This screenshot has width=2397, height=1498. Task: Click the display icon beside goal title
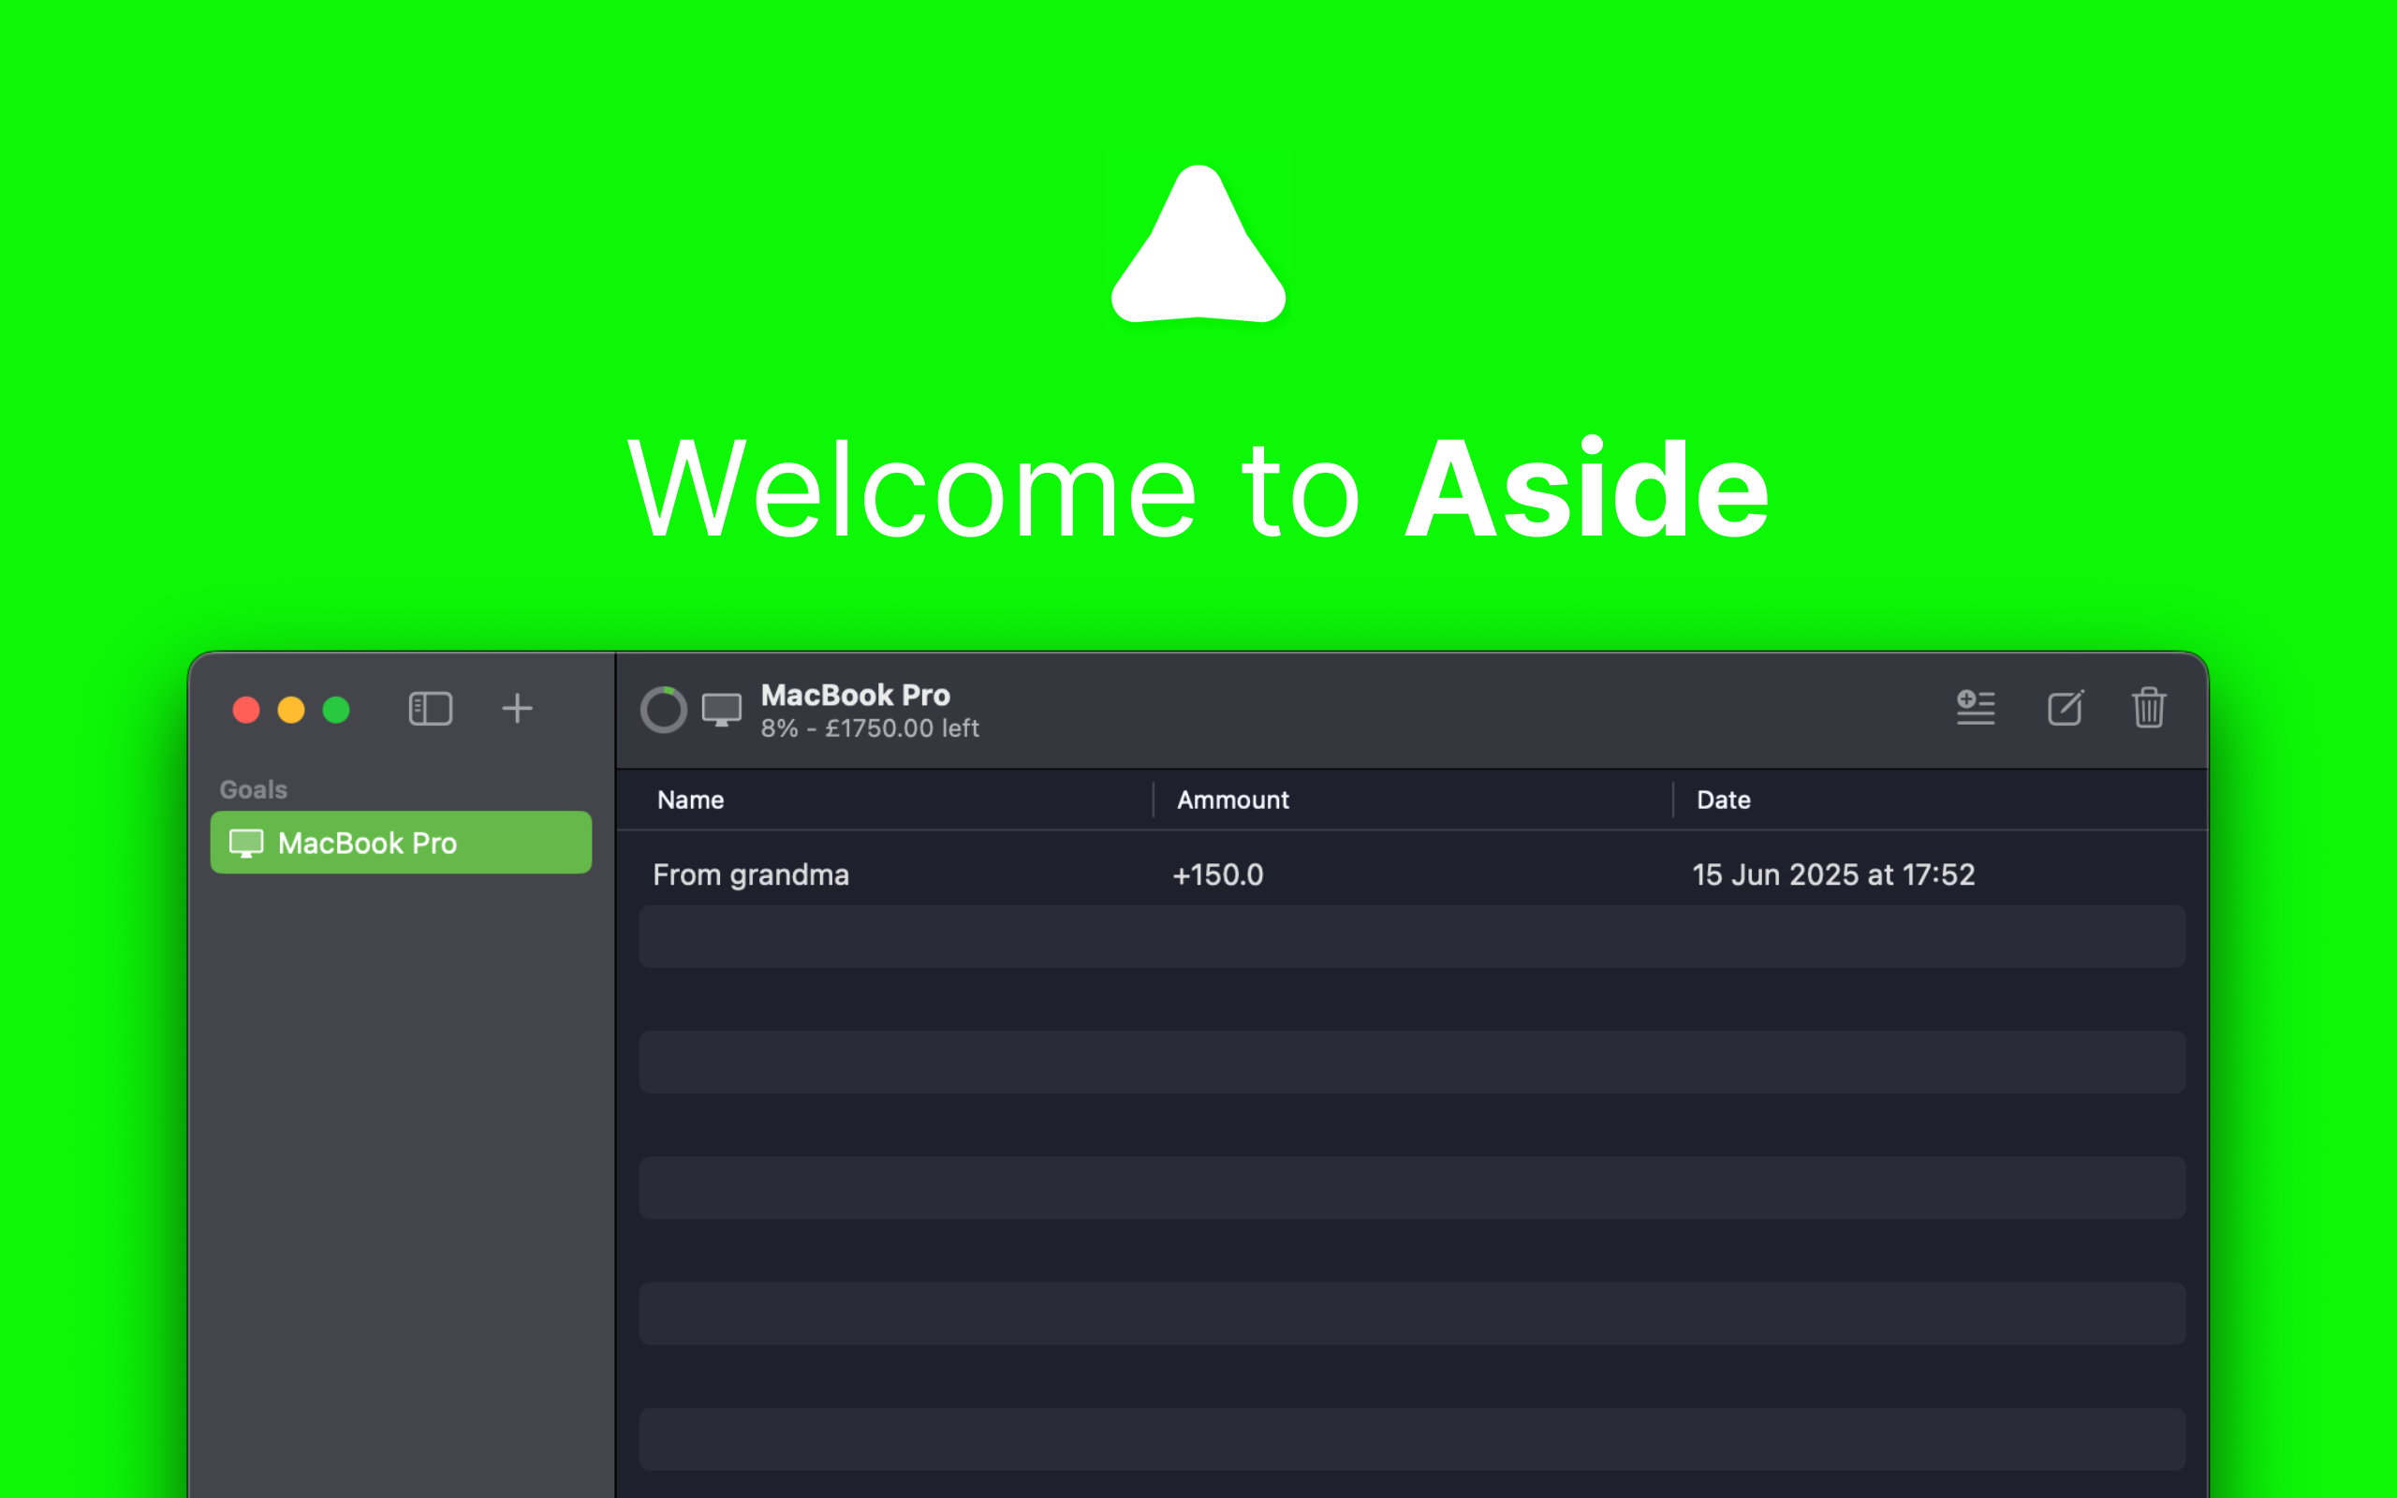(721, 710)
